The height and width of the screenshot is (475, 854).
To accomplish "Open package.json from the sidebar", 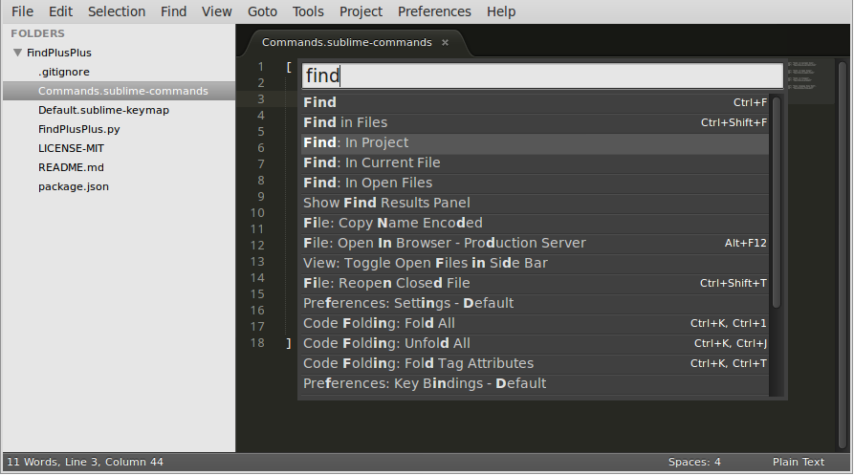I will click(74, 186).
